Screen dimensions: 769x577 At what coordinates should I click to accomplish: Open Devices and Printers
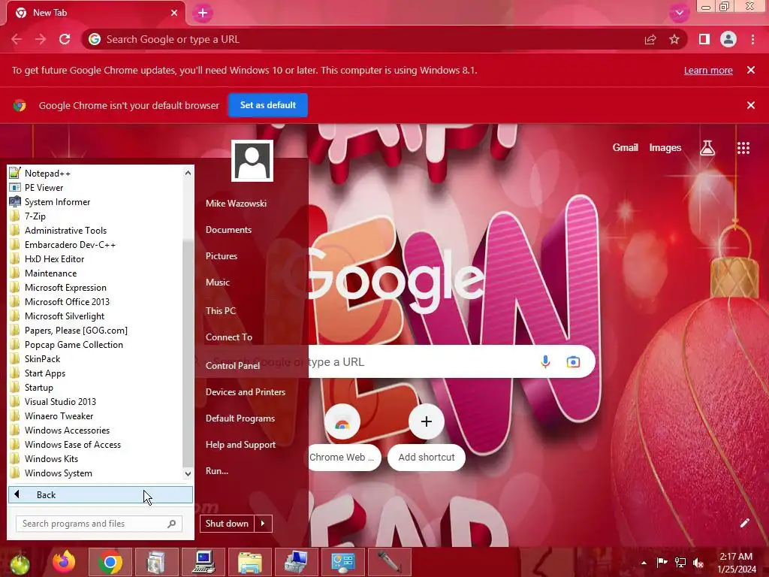point(246,392)
